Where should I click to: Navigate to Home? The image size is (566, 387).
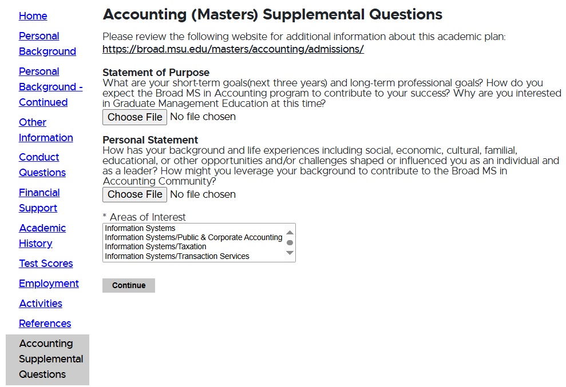(x=33, y=16)
